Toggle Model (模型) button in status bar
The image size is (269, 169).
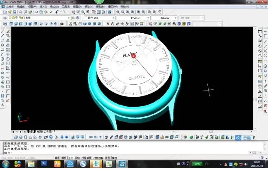(x=114, y=158)
